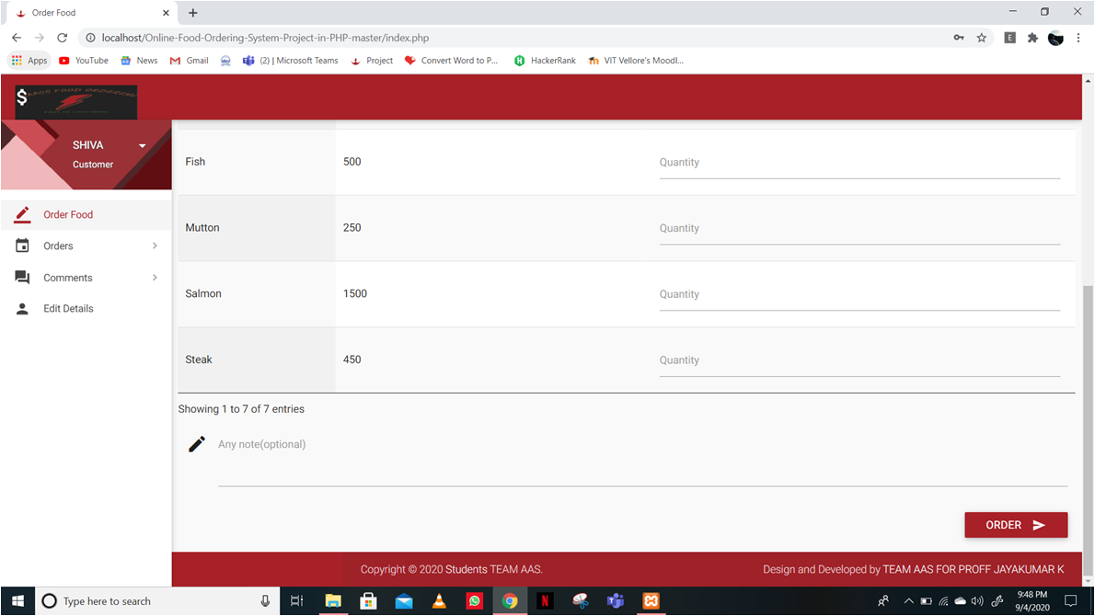Open the Comments chat bubble icon
The height and width of the screenshot is (616, 1095).
tap(22, 277)
